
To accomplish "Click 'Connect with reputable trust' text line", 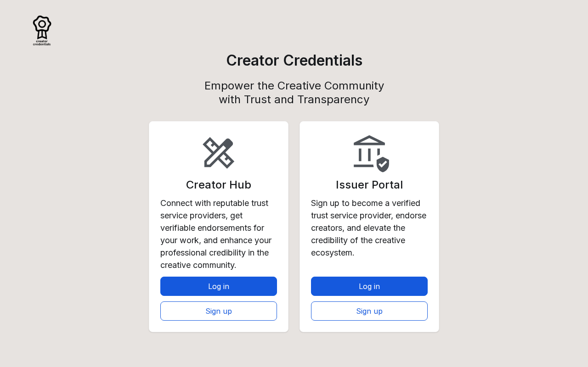I will pos(214,203).
